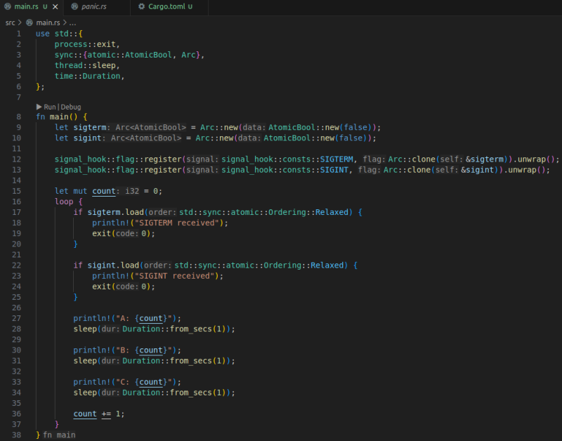Click the gear icon on Cargo.toml tab
This screenshot has width=562, height=441.
pos(141,6)
